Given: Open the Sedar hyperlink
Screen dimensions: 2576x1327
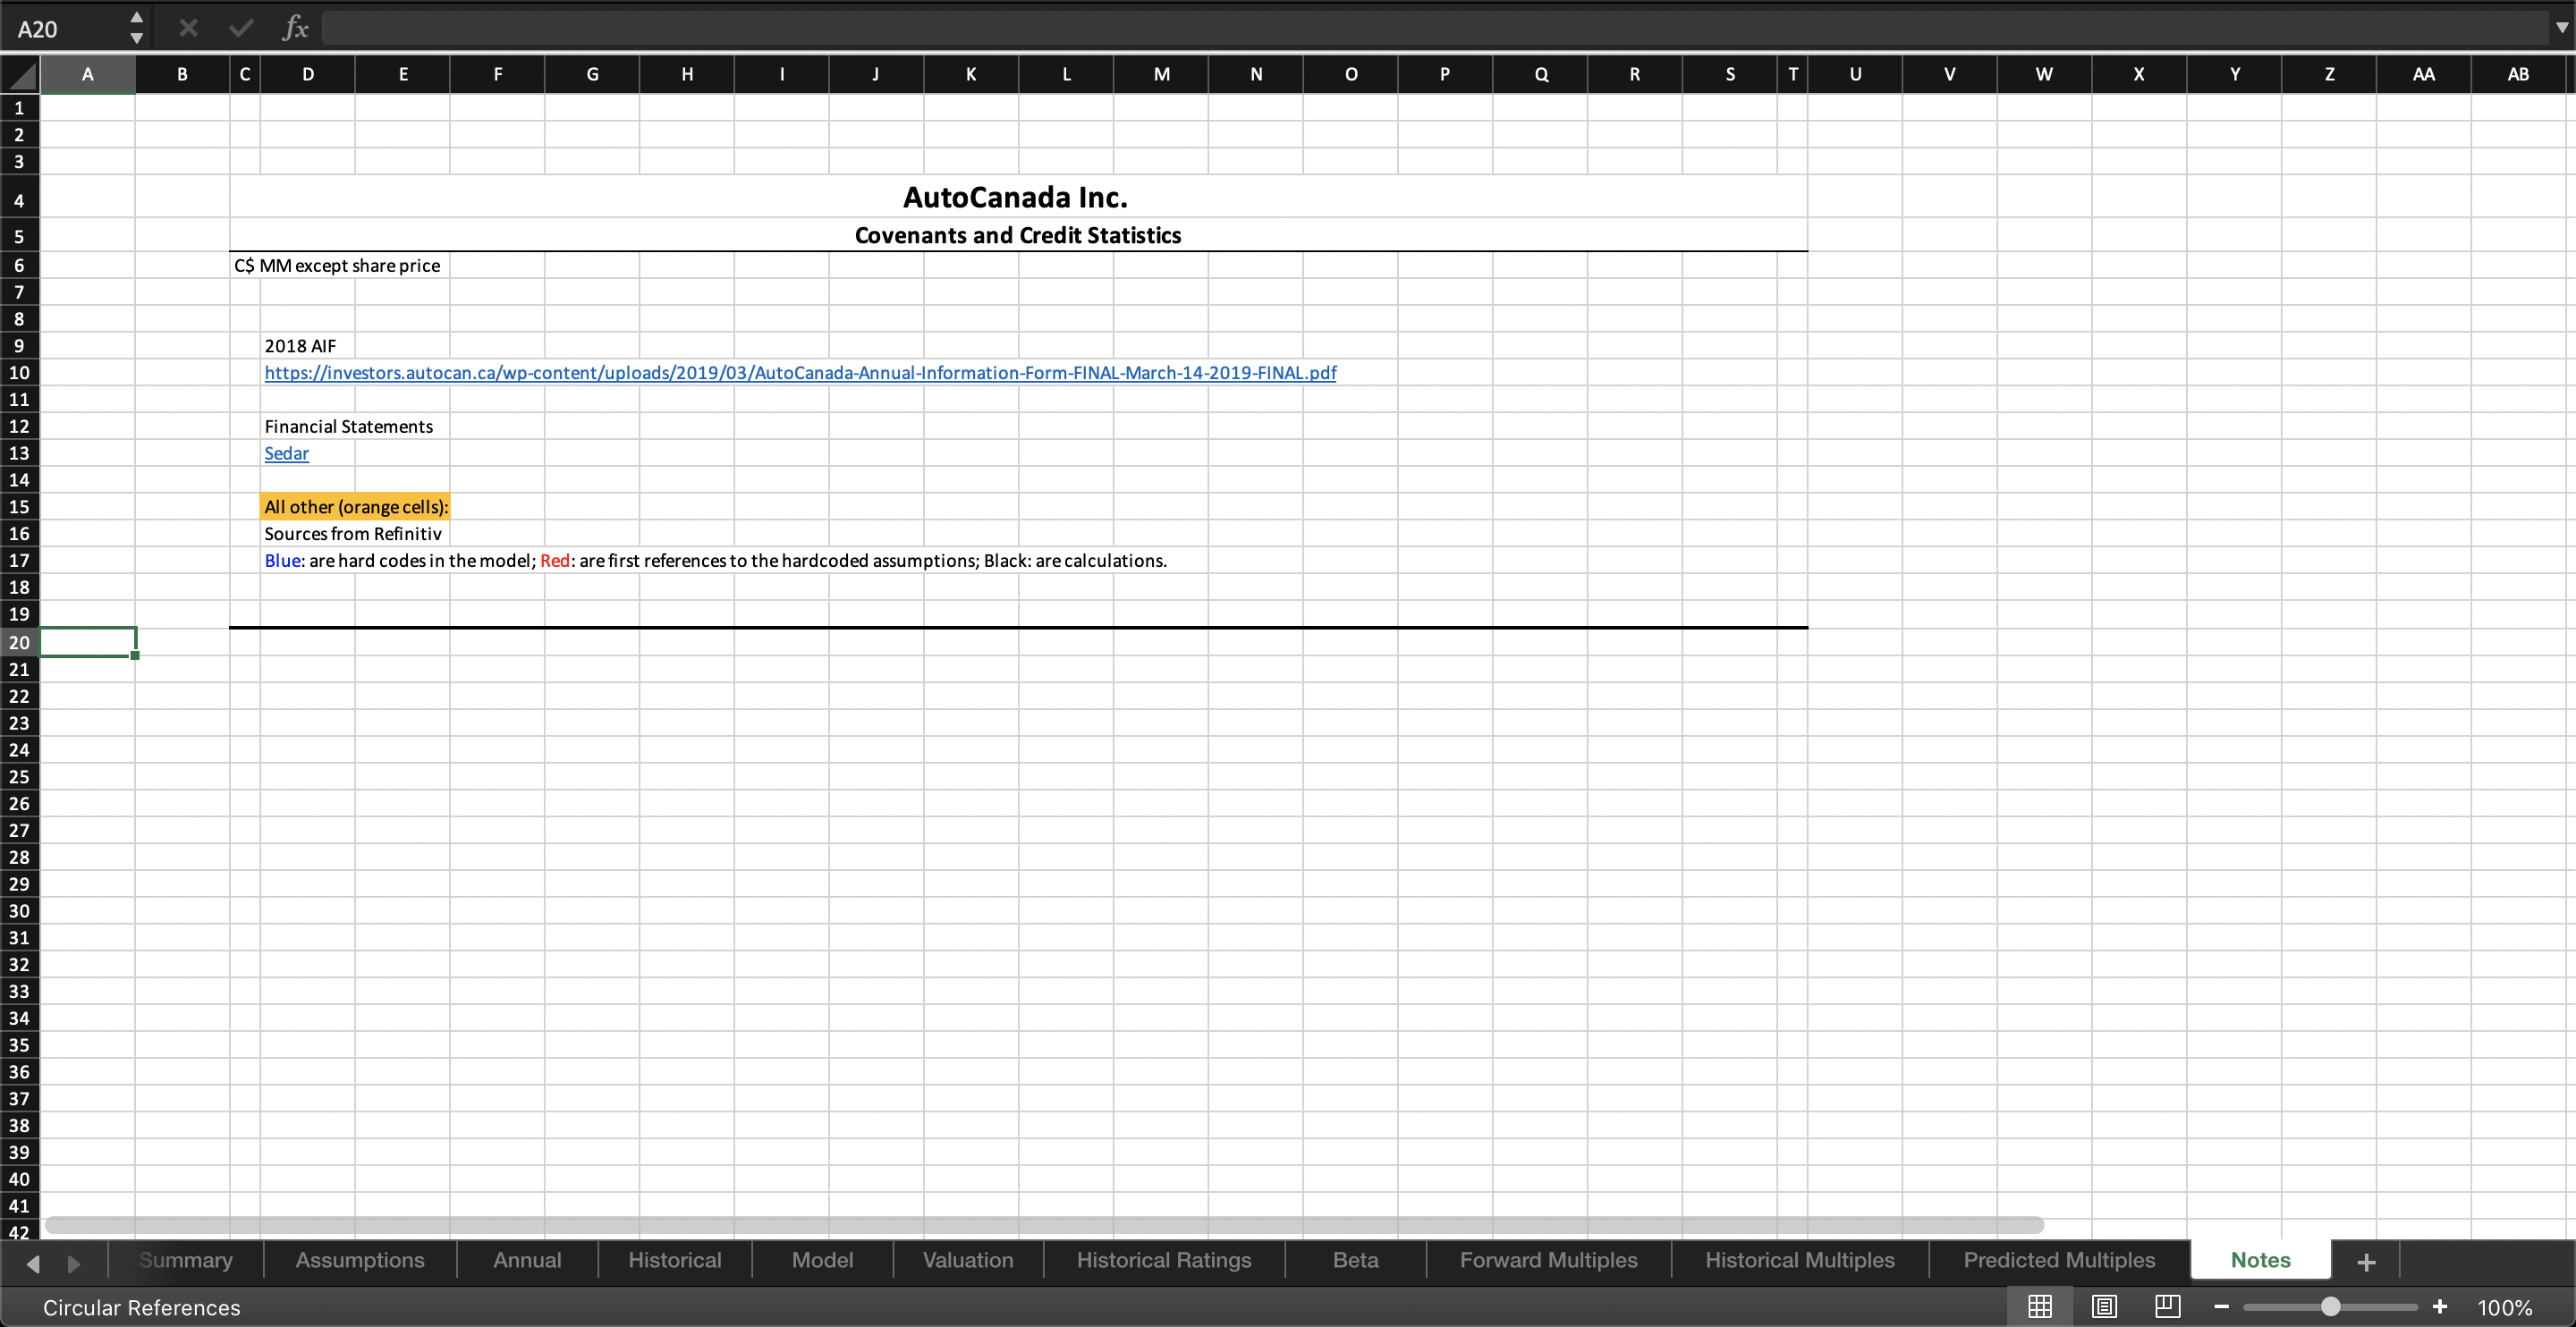Looking at the screenshot, I should point(286,453).
